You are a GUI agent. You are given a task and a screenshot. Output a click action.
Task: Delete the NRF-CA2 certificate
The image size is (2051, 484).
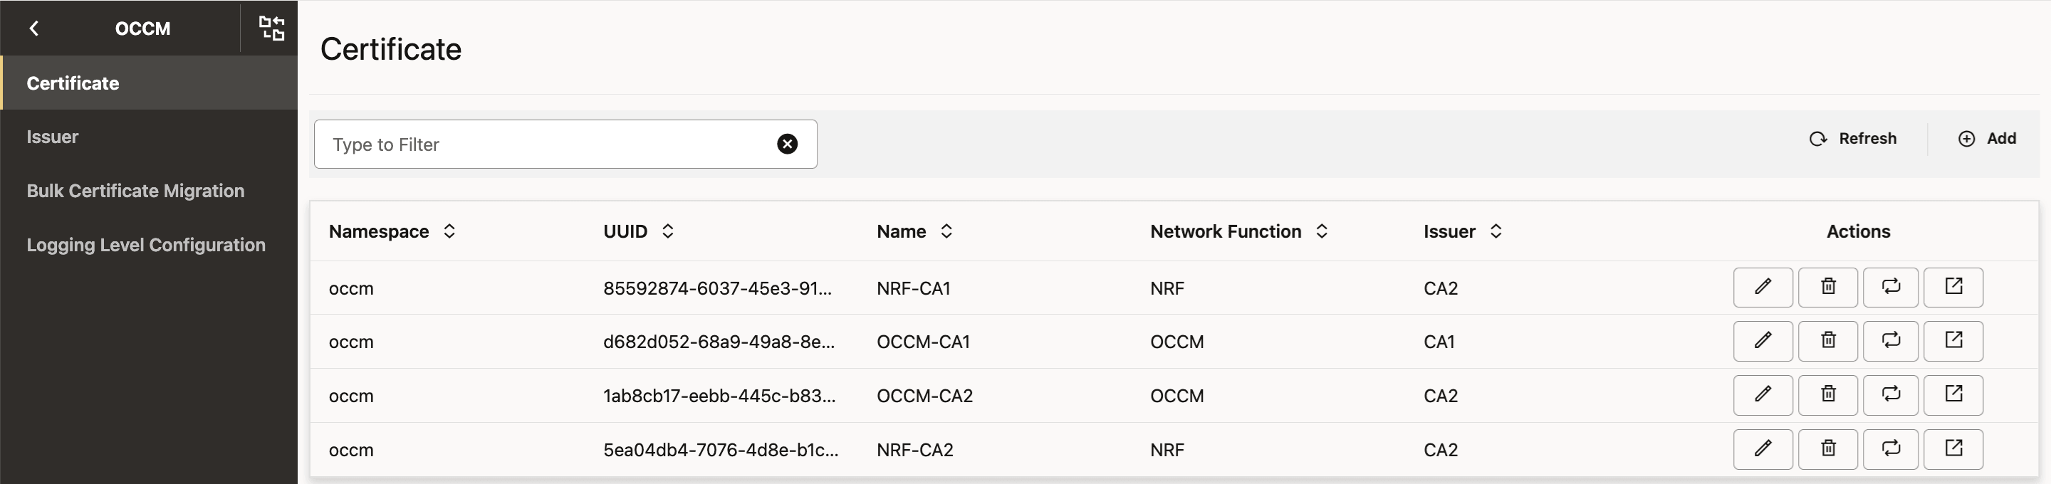pyautogui.click(x=1828, y=450)
